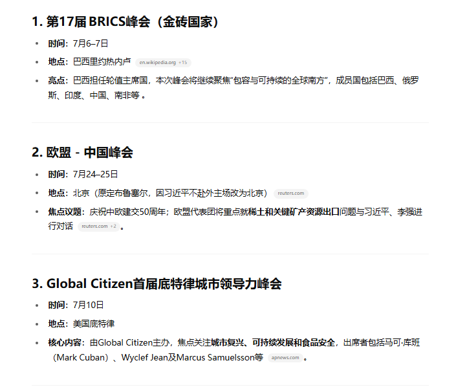The height and width of the screenshot is (387, 456).
Task: Click the 亮点 label in BRICS section
Action: (x=57, y=80)
